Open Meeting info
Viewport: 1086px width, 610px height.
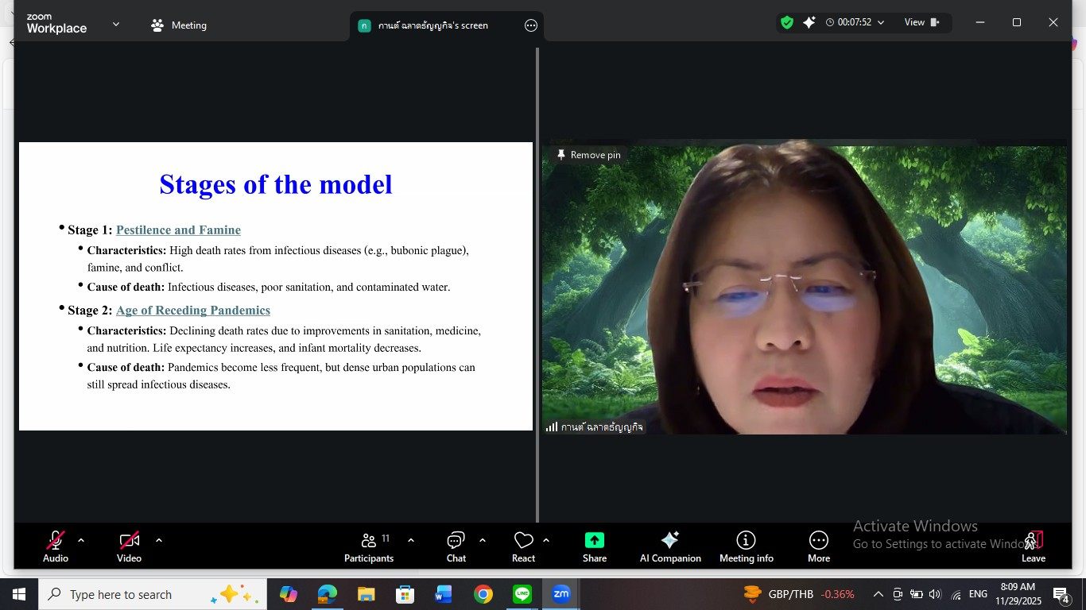[x=746, y=546]
